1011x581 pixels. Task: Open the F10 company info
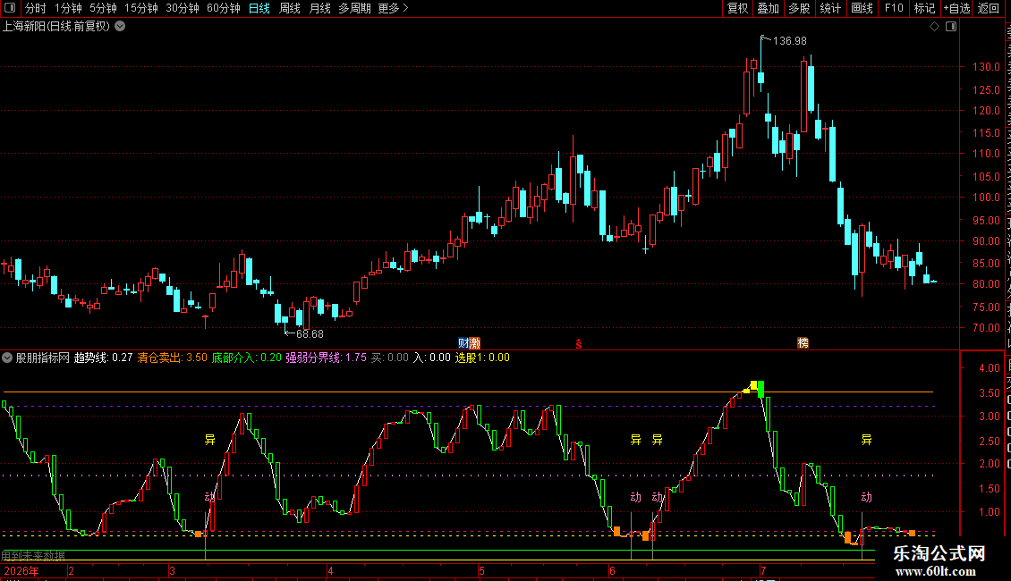(x=894, y=8)
